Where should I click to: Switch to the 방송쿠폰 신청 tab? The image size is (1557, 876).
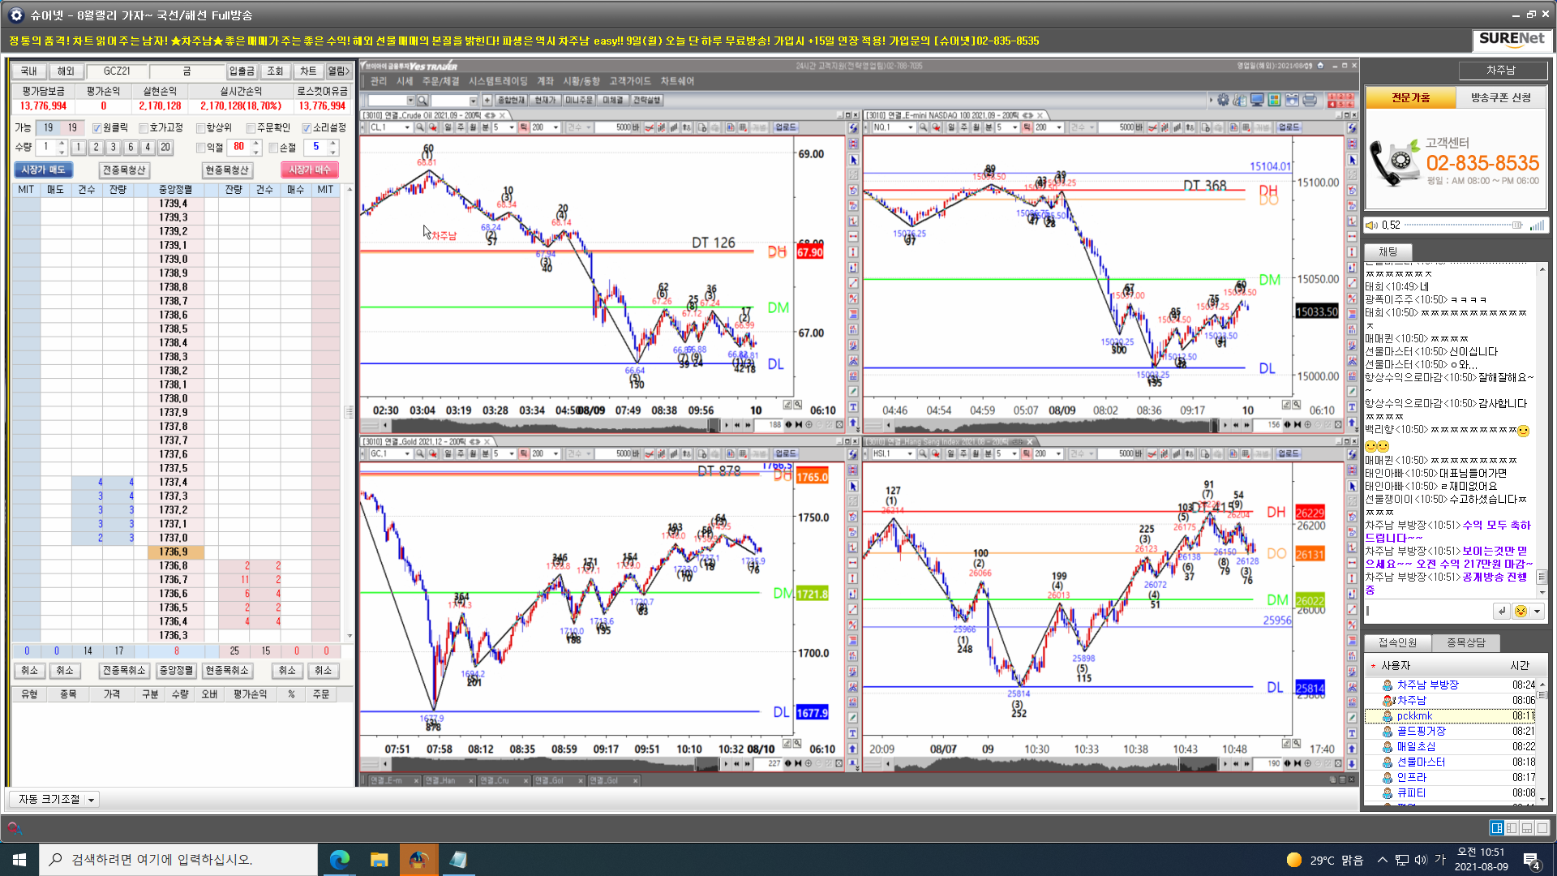pos(1500,97)
